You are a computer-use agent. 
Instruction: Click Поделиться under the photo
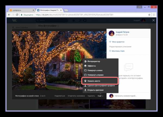[x=60, y=96]
